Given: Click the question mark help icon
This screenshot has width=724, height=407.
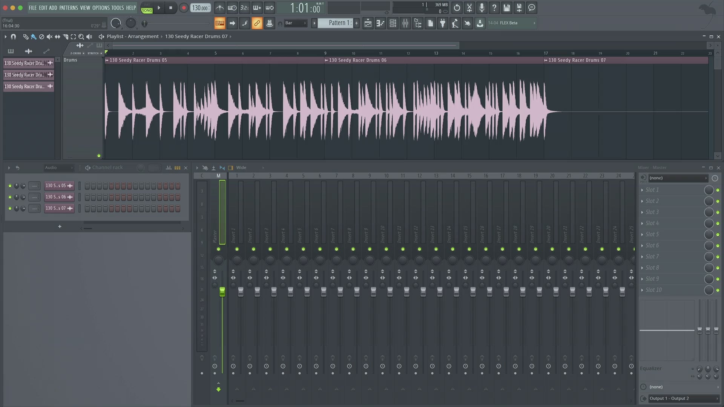Looking at the screenshot, I should (x=494, y=8).
